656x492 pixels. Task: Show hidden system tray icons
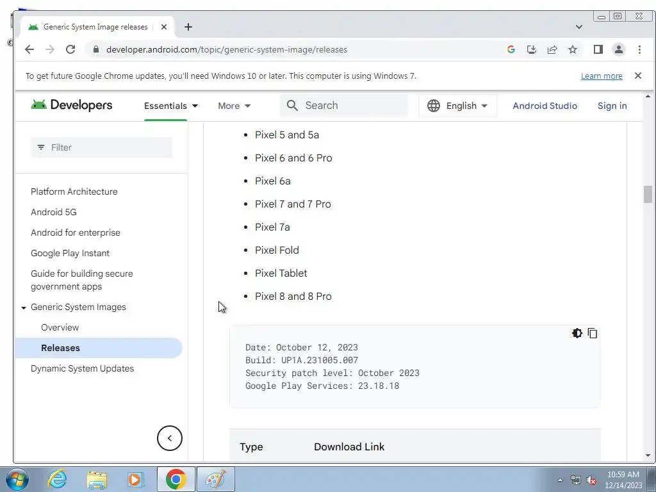point(560,480)
